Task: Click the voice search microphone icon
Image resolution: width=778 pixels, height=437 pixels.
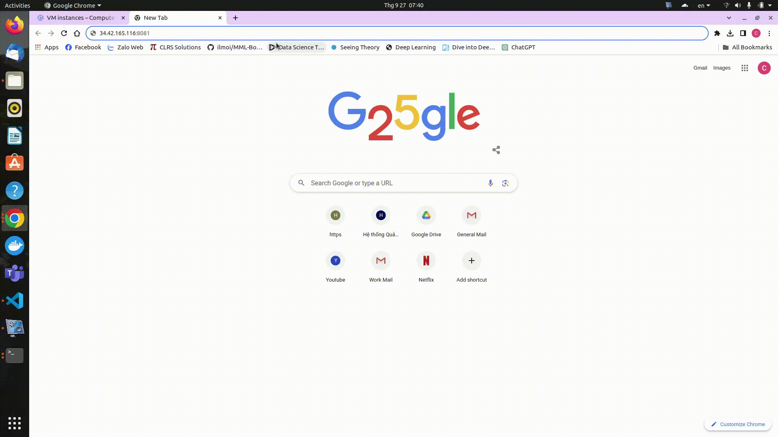Action: click(490, 183)
